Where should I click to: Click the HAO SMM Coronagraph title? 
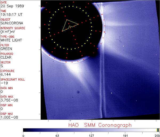pos(100,125)
